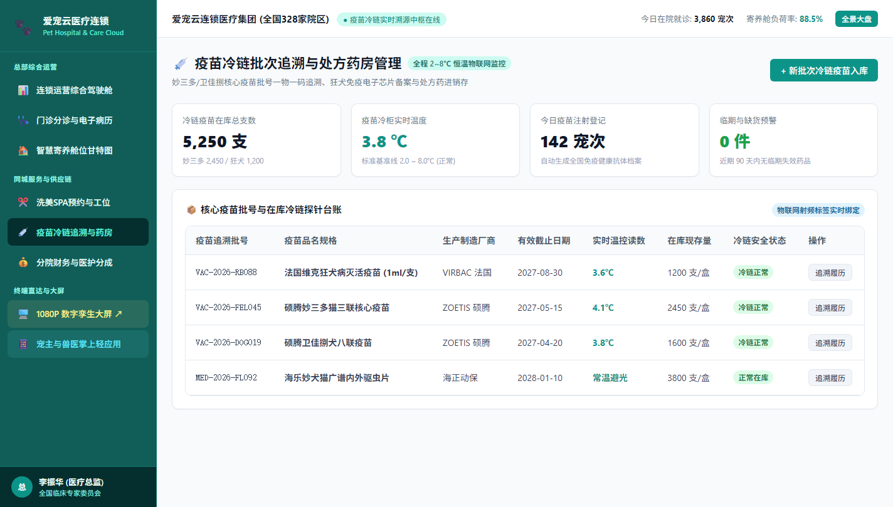Click the 常温避光 reading in the table
The width and height of the screenshot is (893, 507).
tap(610, 378)
